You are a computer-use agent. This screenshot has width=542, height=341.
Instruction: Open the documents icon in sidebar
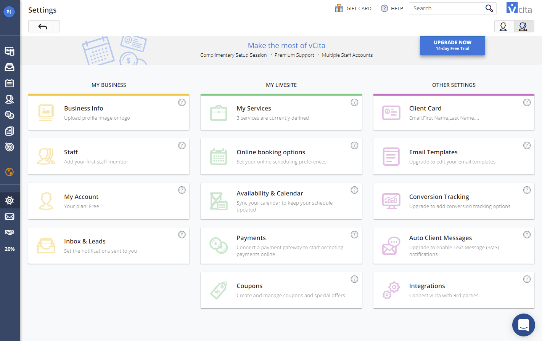coord(10,131)
